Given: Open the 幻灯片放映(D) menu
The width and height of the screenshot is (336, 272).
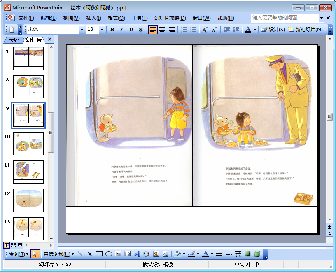Looking at the screenshot, I should 170,18.
